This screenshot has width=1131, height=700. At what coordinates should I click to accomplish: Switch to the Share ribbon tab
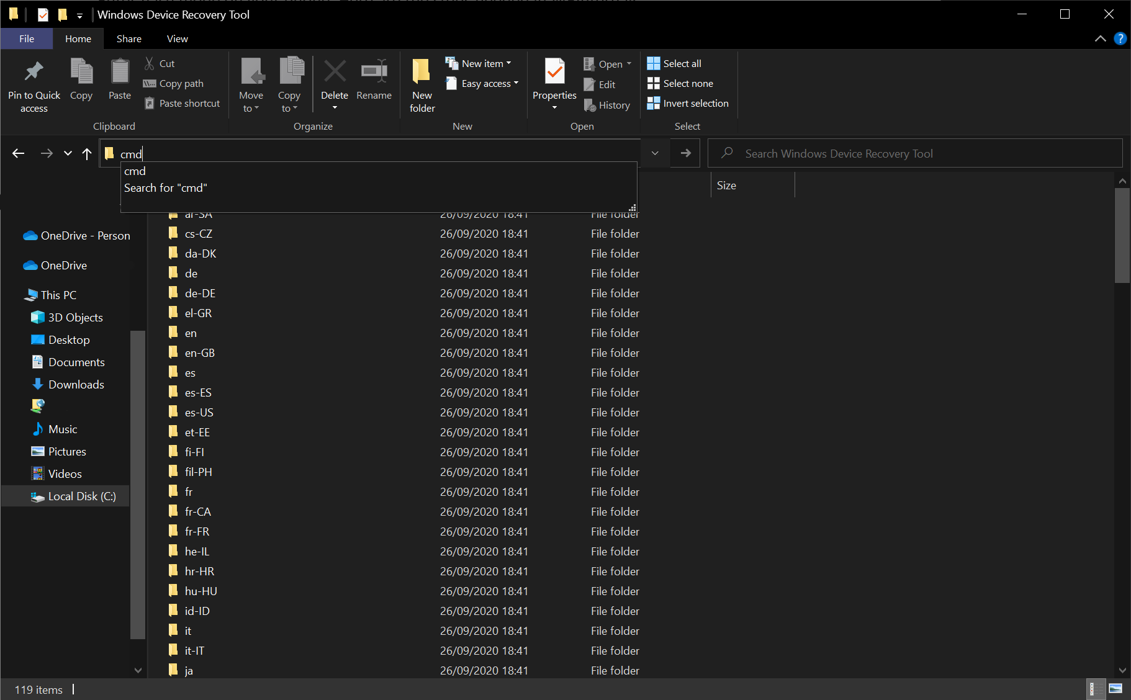coord(129,38)
